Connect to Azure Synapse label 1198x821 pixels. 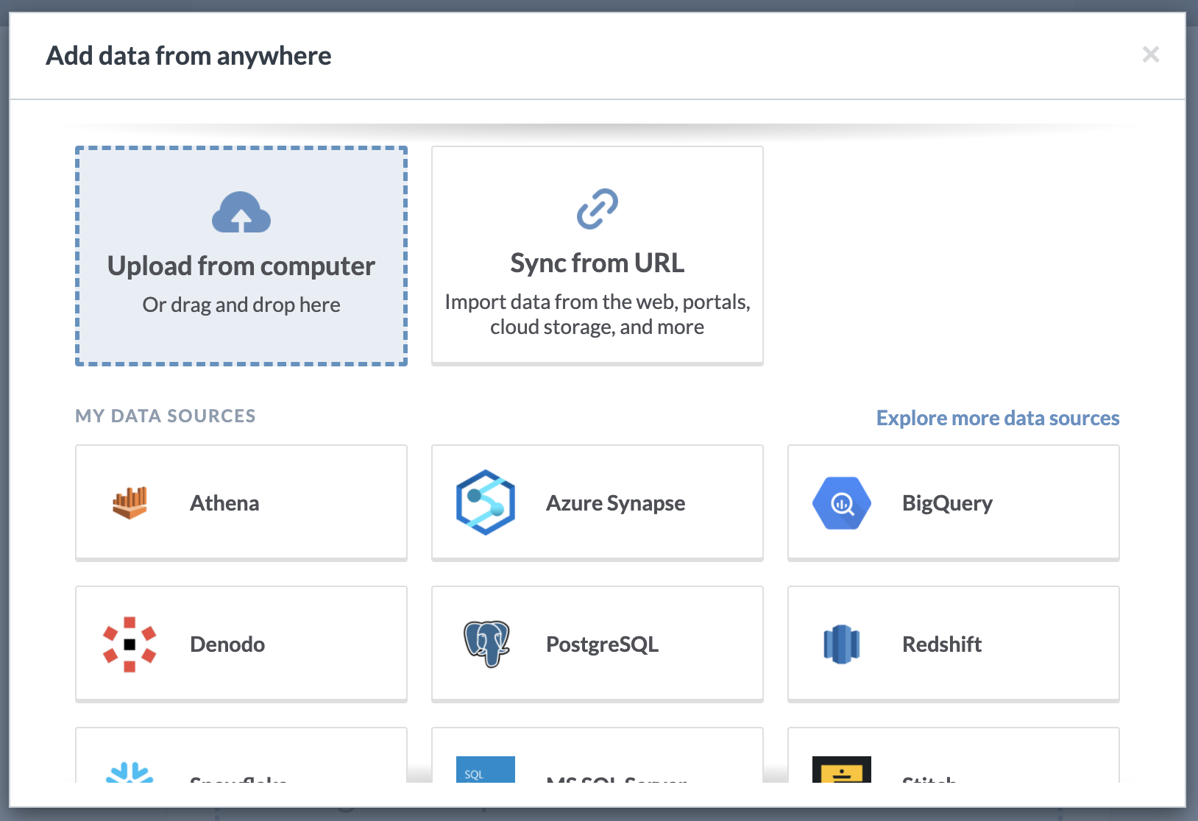point(616,503)
